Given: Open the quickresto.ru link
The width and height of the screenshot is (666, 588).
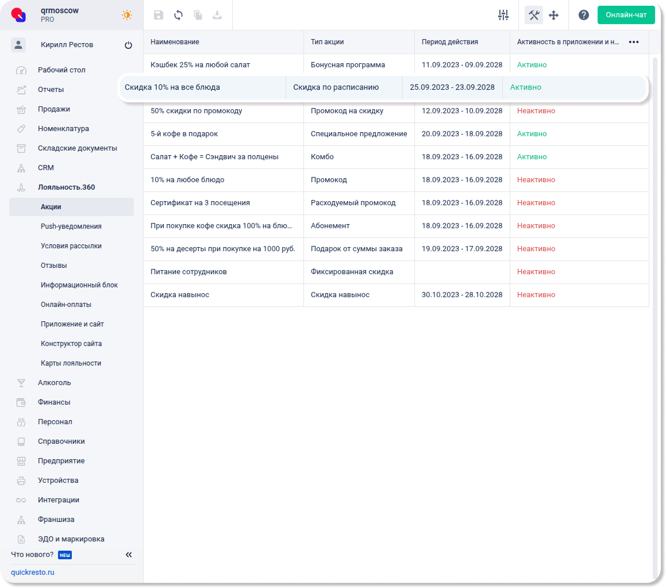Looking at the screenshot, I should click(33, 572).
